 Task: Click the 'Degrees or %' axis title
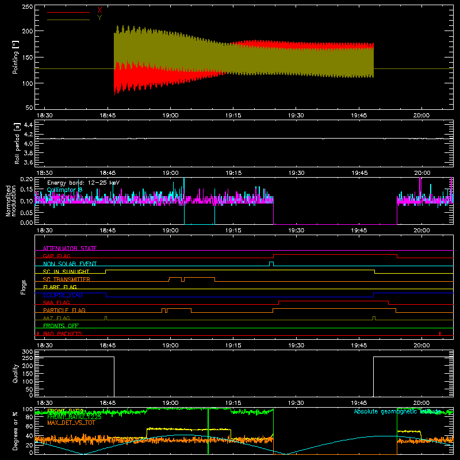pyautogui.click(x=16, y=431)
